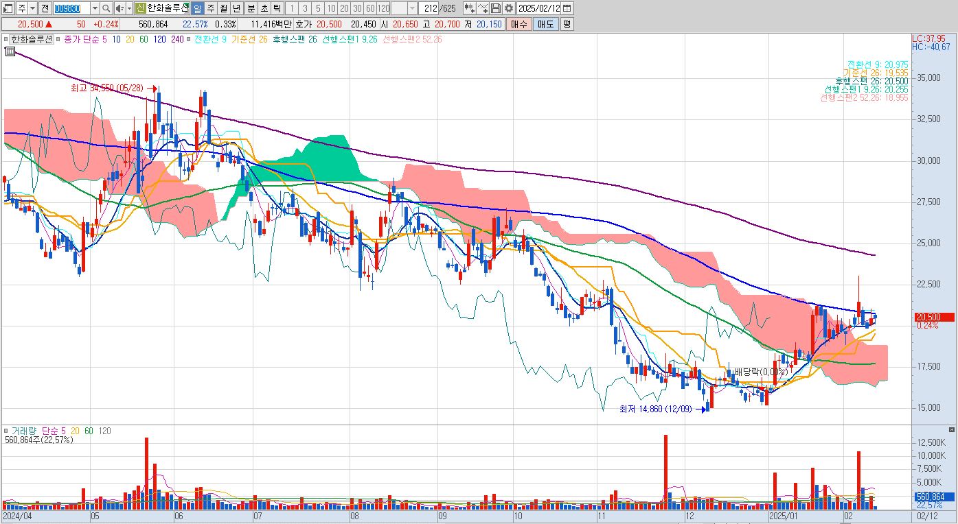Toggle the small square before 전환선 9
This screenshot has width=958, height=524.
tap(190, 40)
